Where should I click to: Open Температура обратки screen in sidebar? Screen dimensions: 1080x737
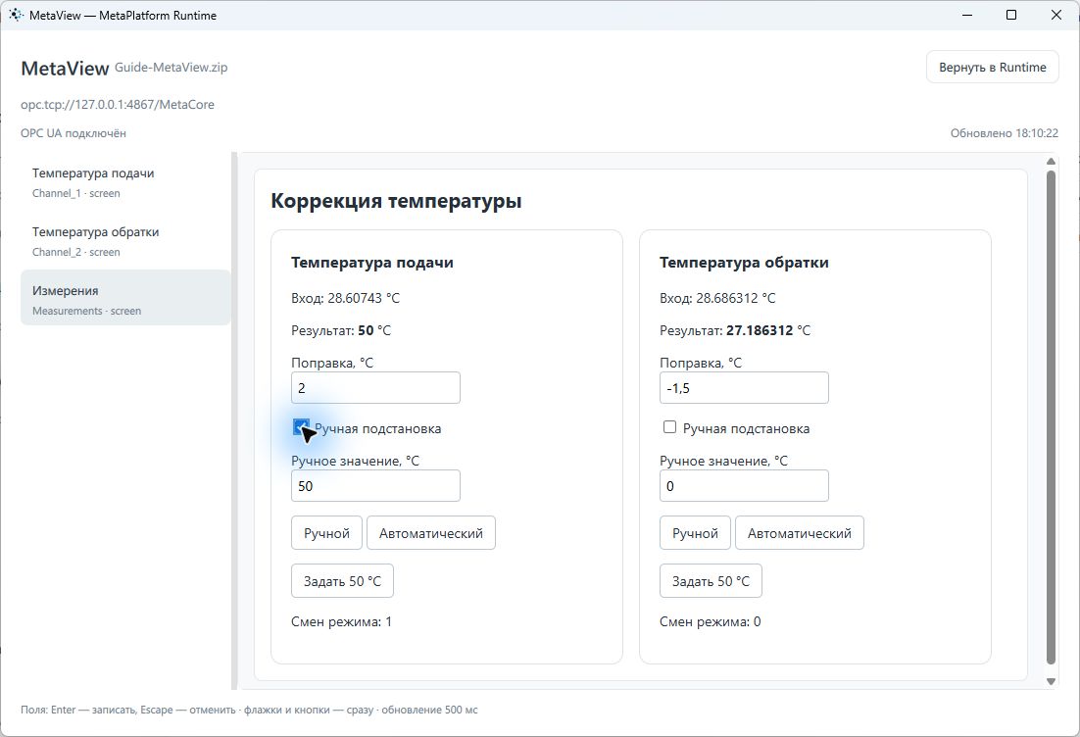click(x=125, y=241)
